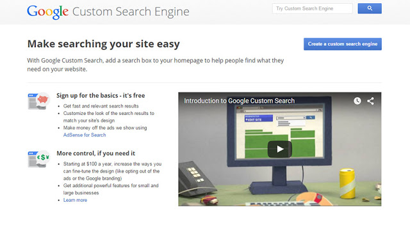410x244 pixels.
Task: Click the Customize the look of search results bullet
Action: coord(109,117)
